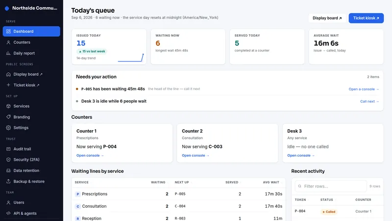Click the search magnifier icon in Recent activity
Screen dimensions: 392x221
(299, 186)
